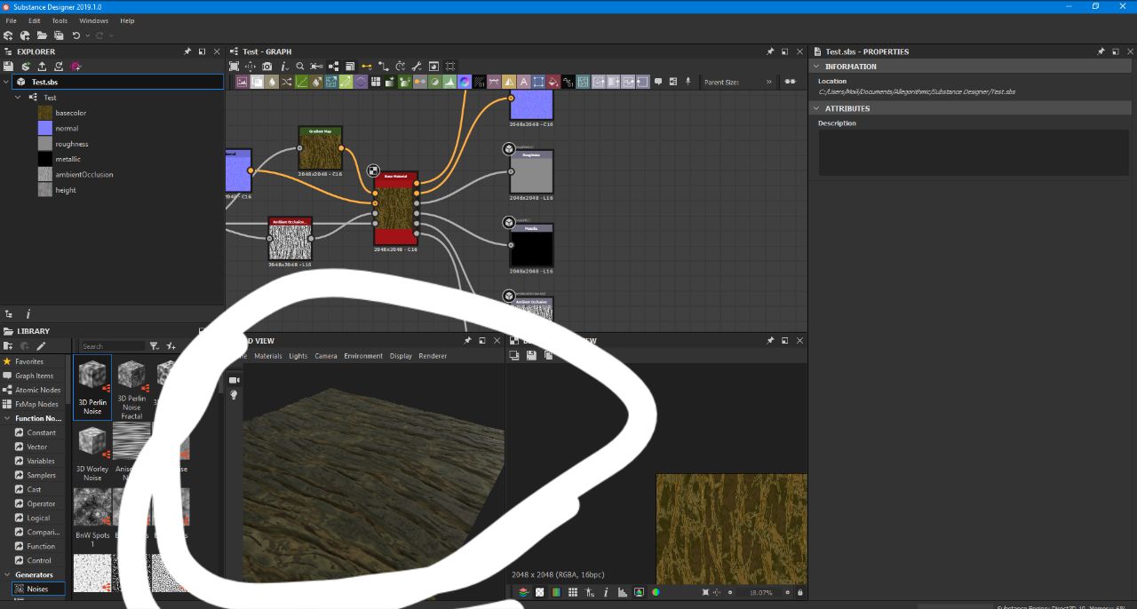Add the Normal node with the purple circle icon
Image resolution: width=1137 pixels, height=609 pixels.
point(464,82)
